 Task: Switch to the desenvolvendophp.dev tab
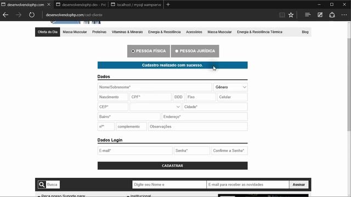[81, 4]
